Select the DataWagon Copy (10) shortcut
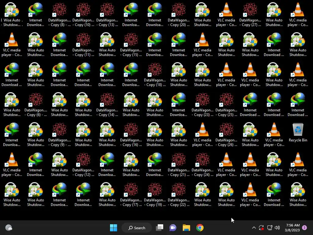Image resolution: width=313 pixels, height=235 pixels. point(83,15)
